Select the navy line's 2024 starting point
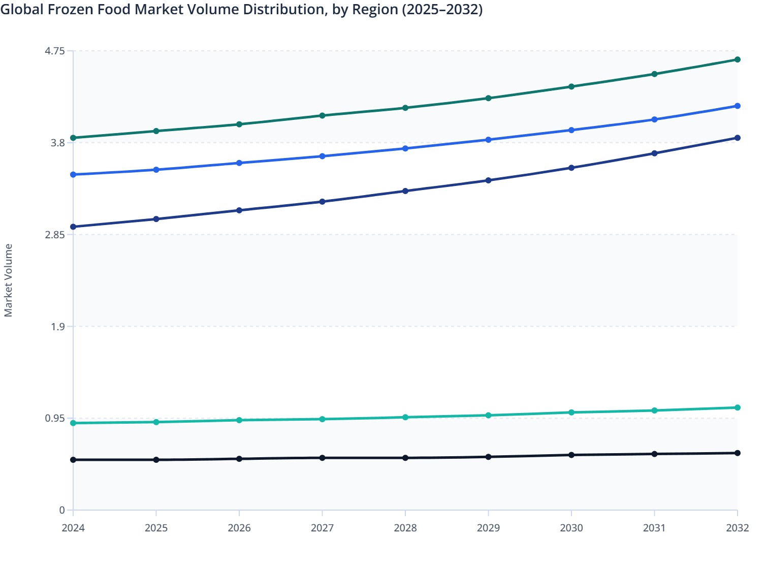This screenshot has width=766, height=569. click(x=73, y=226)
